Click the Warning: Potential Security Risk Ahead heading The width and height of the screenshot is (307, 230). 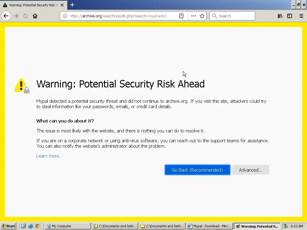[121, 84]
